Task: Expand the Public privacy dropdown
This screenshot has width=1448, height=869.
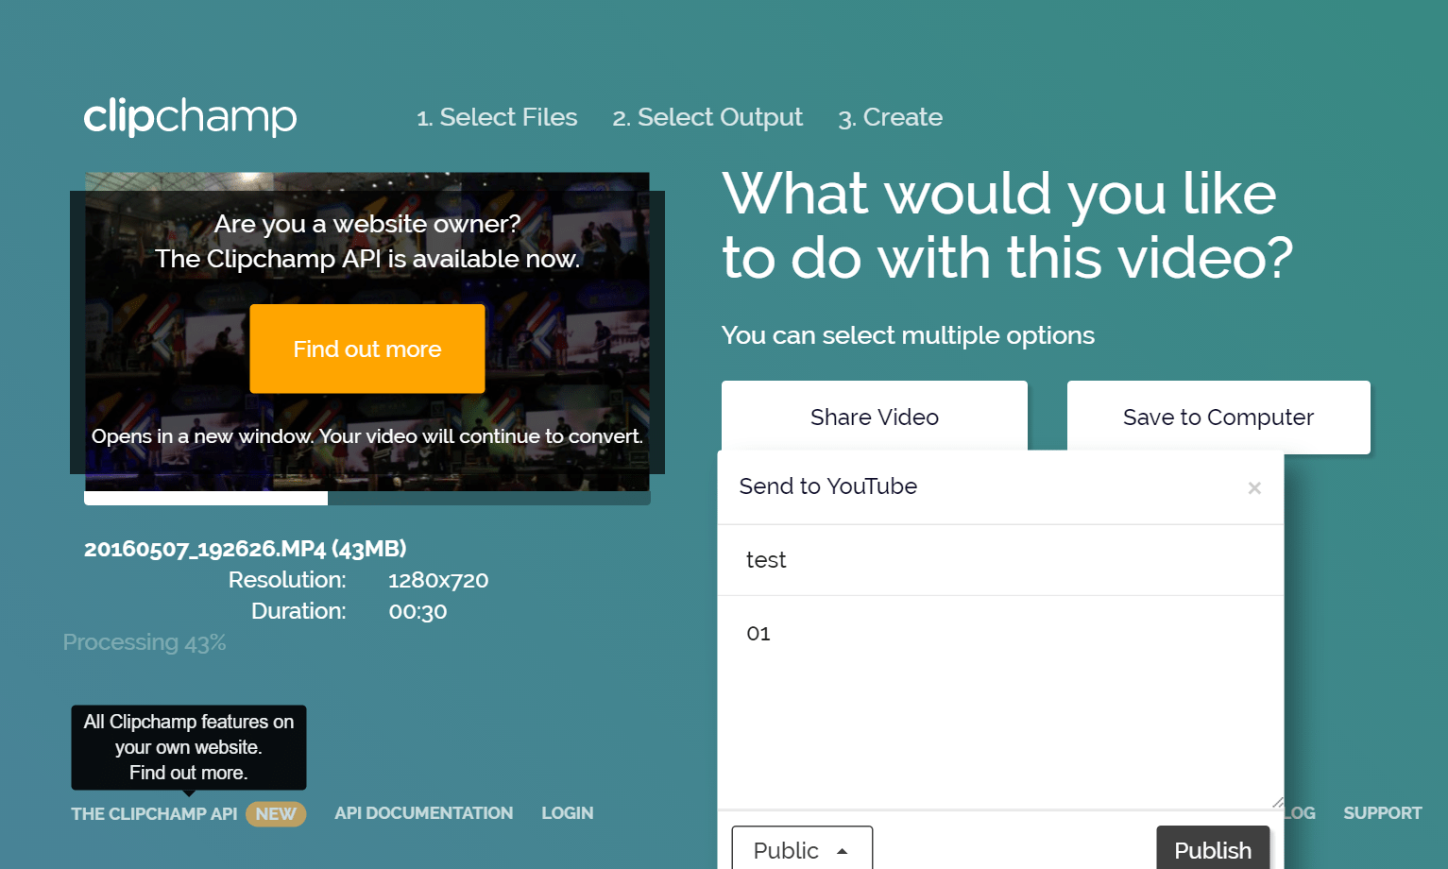Action: pyautogui.click(x=801, y=850)
